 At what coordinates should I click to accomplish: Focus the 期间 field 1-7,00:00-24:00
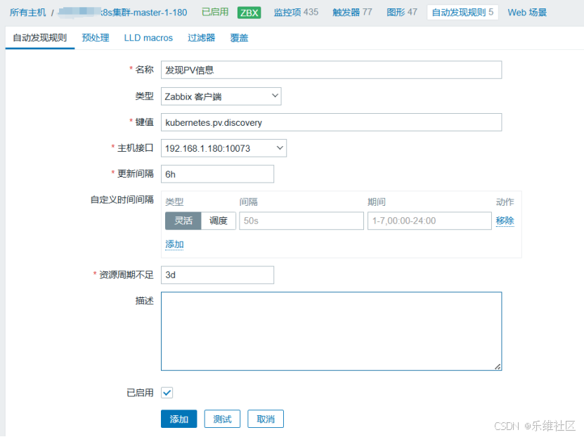(x=429, y=221)
